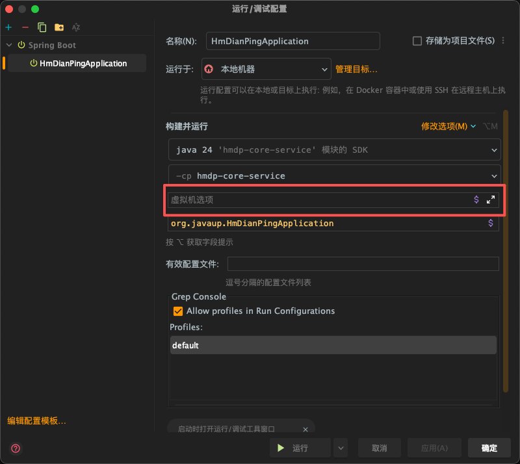Open the -cp hmdp-core-service module dropdown
520x464 pixels.
[x=493, y=175]
